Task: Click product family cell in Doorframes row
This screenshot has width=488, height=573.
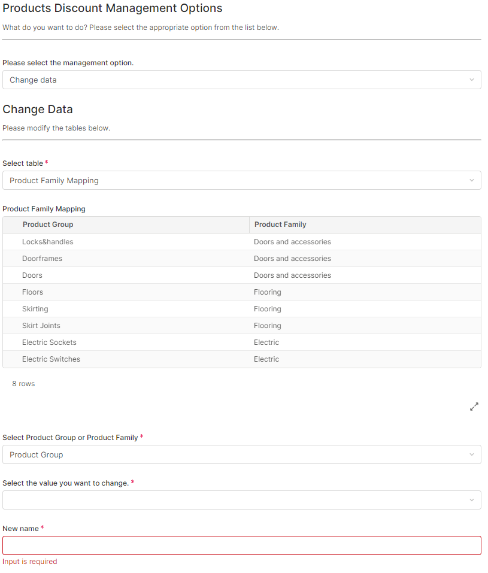Action: [365, 259]
